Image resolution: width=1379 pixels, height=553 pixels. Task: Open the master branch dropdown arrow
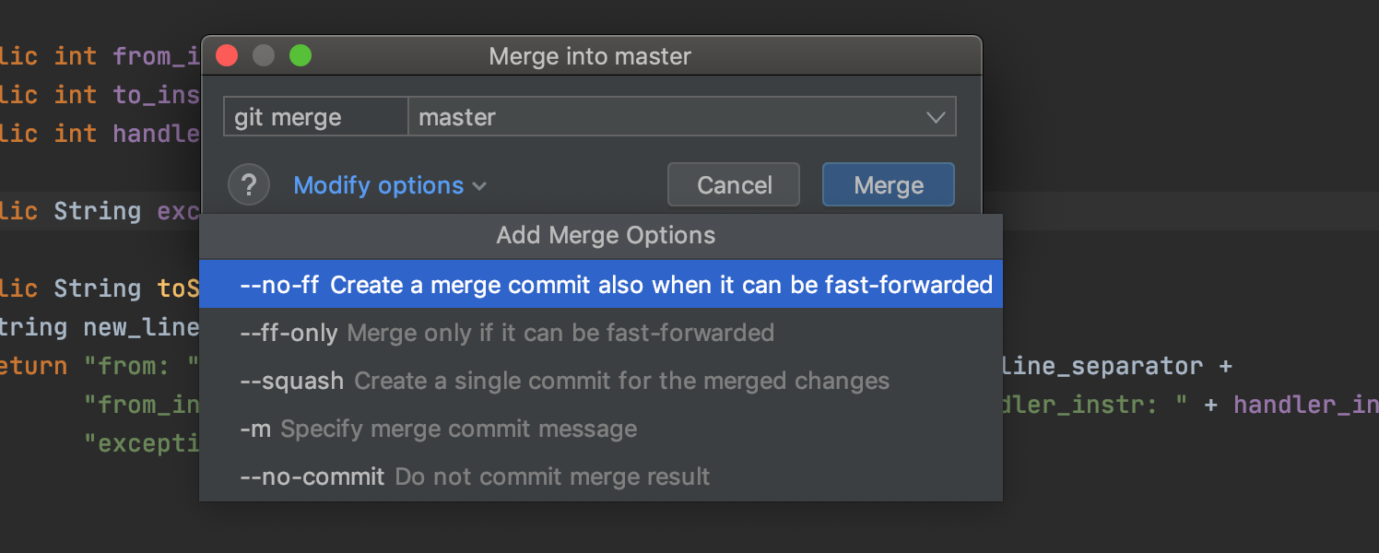(936, 118)
